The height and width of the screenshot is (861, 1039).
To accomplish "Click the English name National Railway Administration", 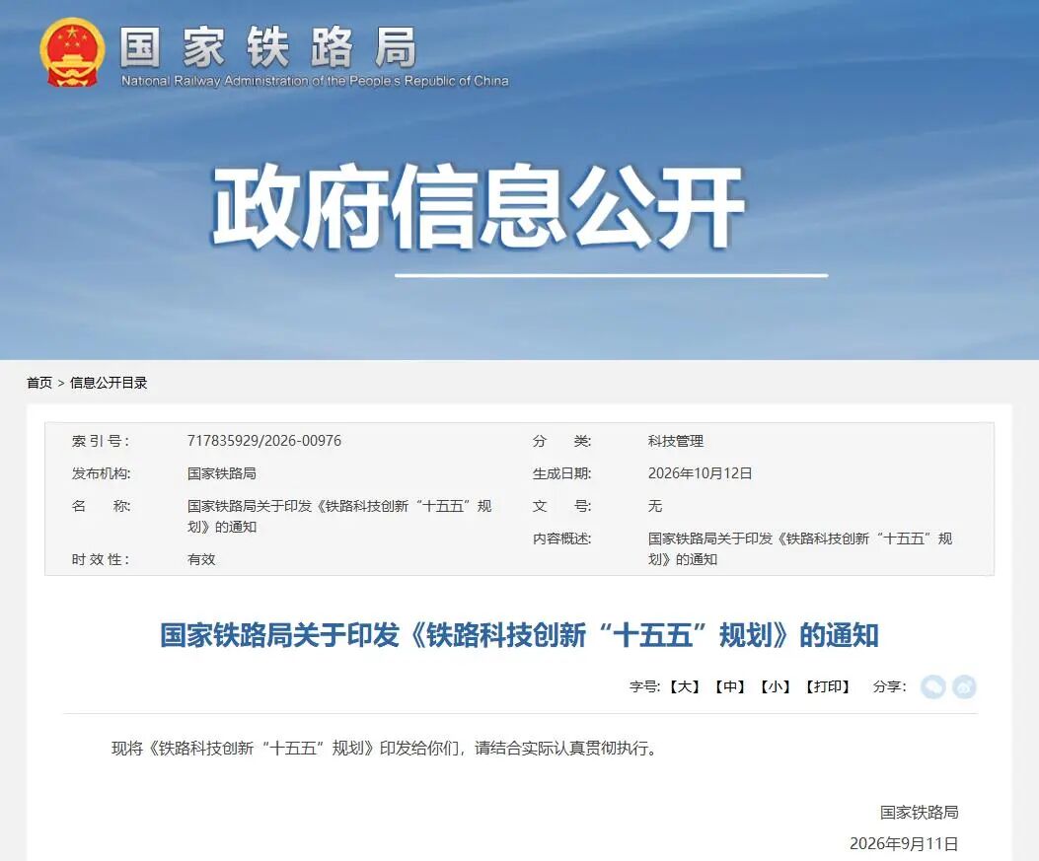I will click(315, 81).
